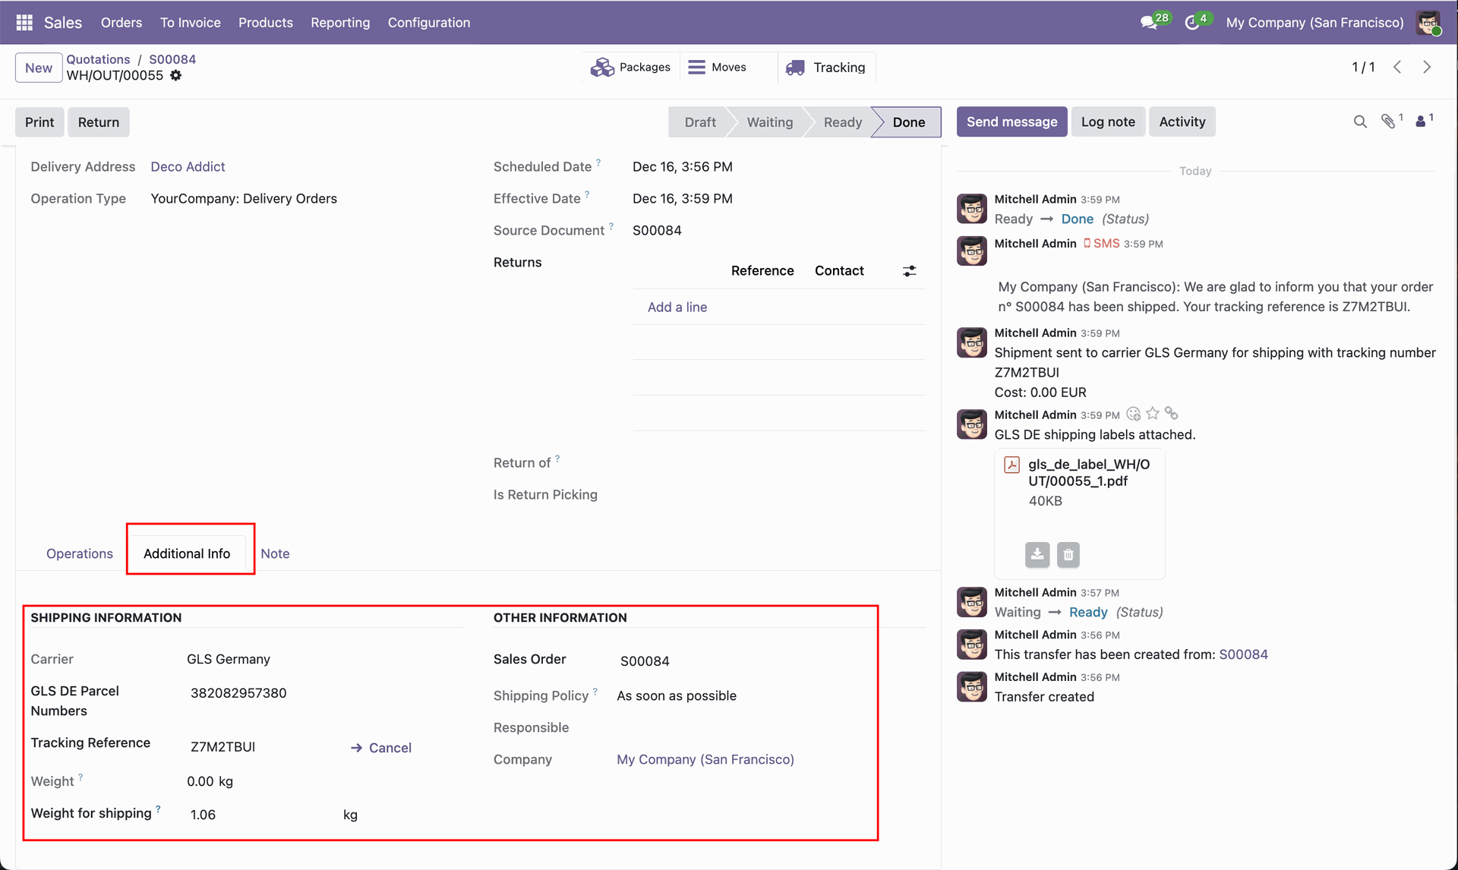Download the gls_de_label PDF attachment
Image resolution: width=1458 pixels, height=870 pixels.
[1037, 554]
